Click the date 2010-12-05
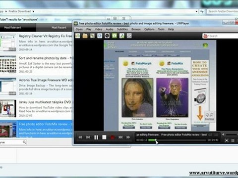 click(25, 116)
